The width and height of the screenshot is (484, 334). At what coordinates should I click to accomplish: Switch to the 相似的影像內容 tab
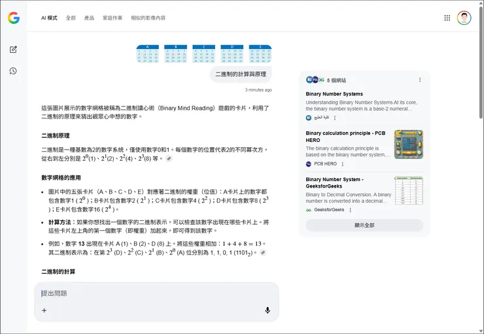tap(148, 18)
